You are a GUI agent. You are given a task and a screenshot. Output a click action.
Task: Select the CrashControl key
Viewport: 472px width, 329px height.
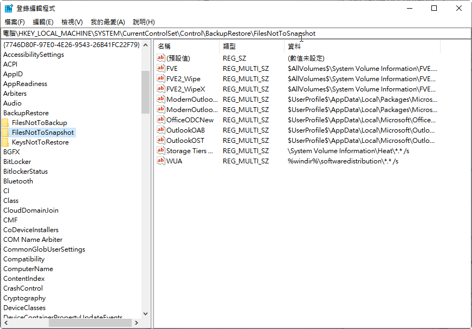click(x=23, y=288)
